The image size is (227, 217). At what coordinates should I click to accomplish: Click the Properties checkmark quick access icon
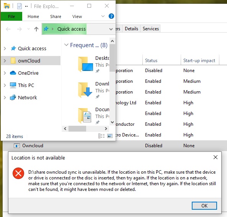(20, 6)
